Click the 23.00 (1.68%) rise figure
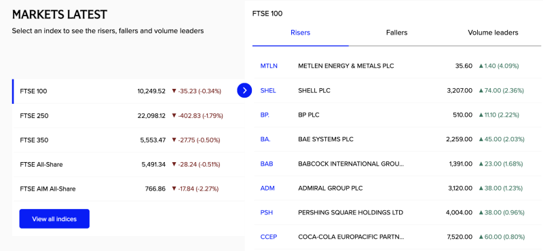Viewport: 543px width, 251px height. [x=501, y=163]
